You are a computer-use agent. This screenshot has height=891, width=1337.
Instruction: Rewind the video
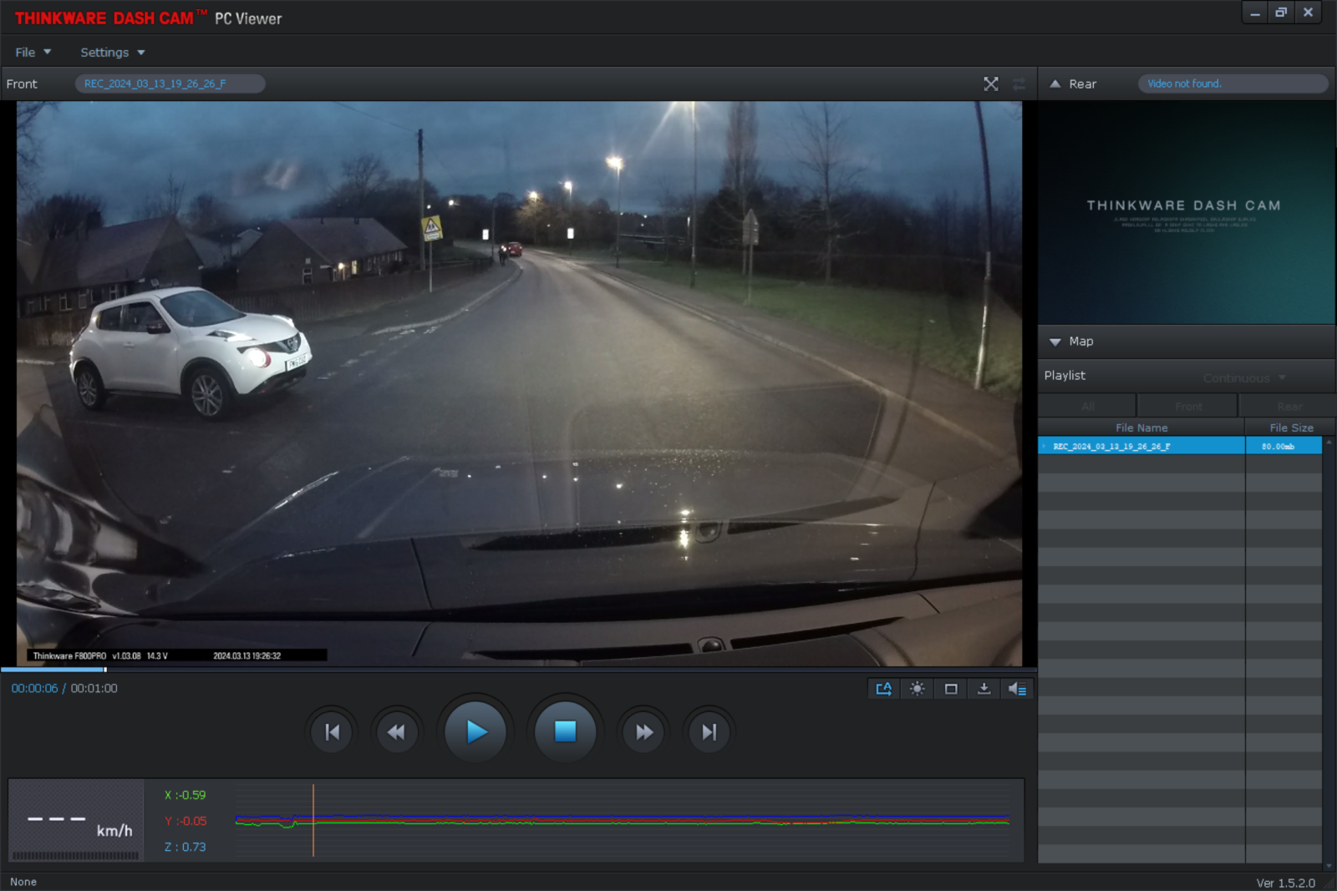396,732
